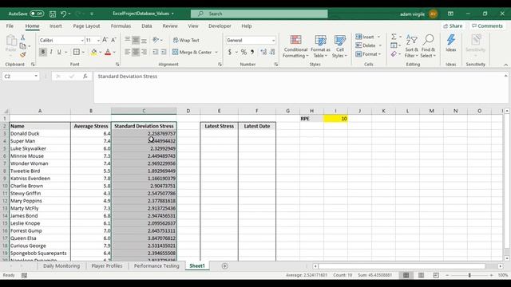Add a new sheet
This screenshot has width=511, height=287.
224,266
